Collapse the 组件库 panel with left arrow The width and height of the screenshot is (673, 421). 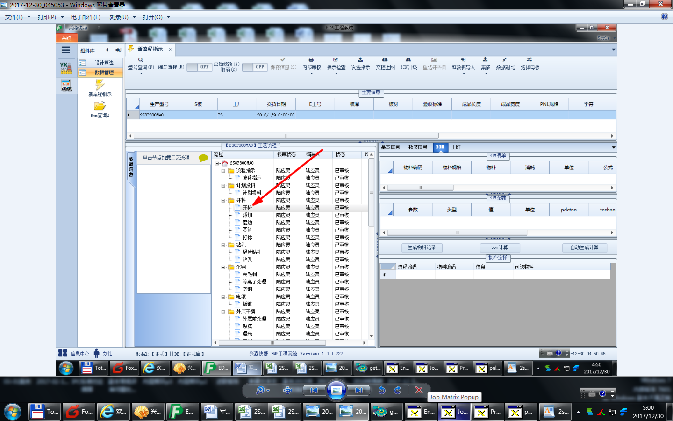[107, 50]
